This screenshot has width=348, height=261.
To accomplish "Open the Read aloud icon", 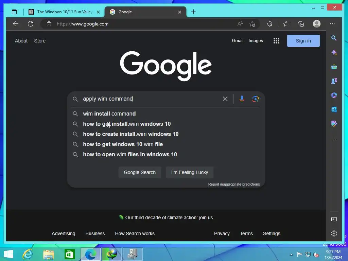I will pyautogui.click(x=240, y=24).
